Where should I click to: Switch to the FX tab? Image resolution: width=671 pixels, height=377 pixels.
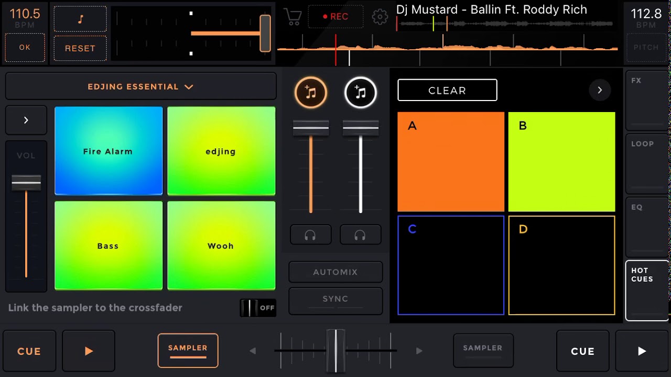[x=647, y=100]
